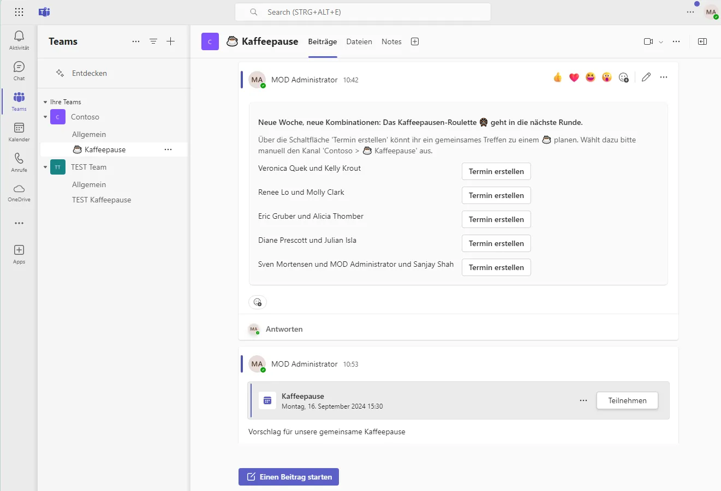Click Teilnehmen to join Kaffeepause meeting

[627, 400]
